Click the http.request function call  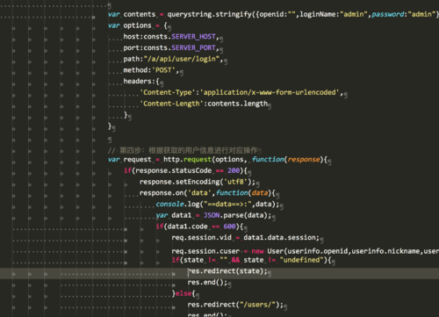[x=187, y=160]
